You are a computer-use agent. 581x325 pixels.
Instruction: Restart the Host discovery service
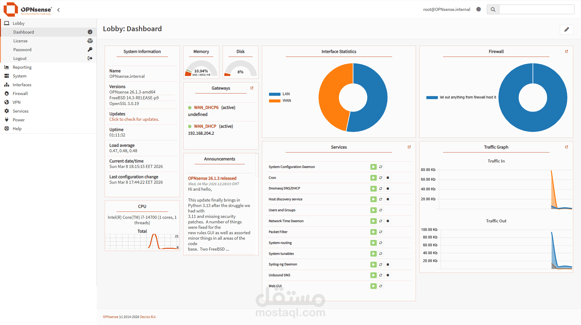click(x=381, y=199)
